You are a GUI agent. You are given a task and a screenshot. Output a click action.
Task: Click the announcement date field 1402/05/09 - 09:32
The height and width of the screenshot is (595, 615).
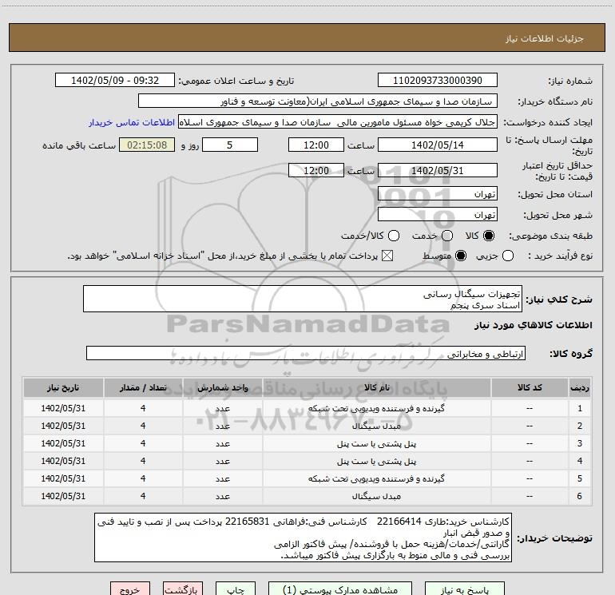click(x=115, y=81)
